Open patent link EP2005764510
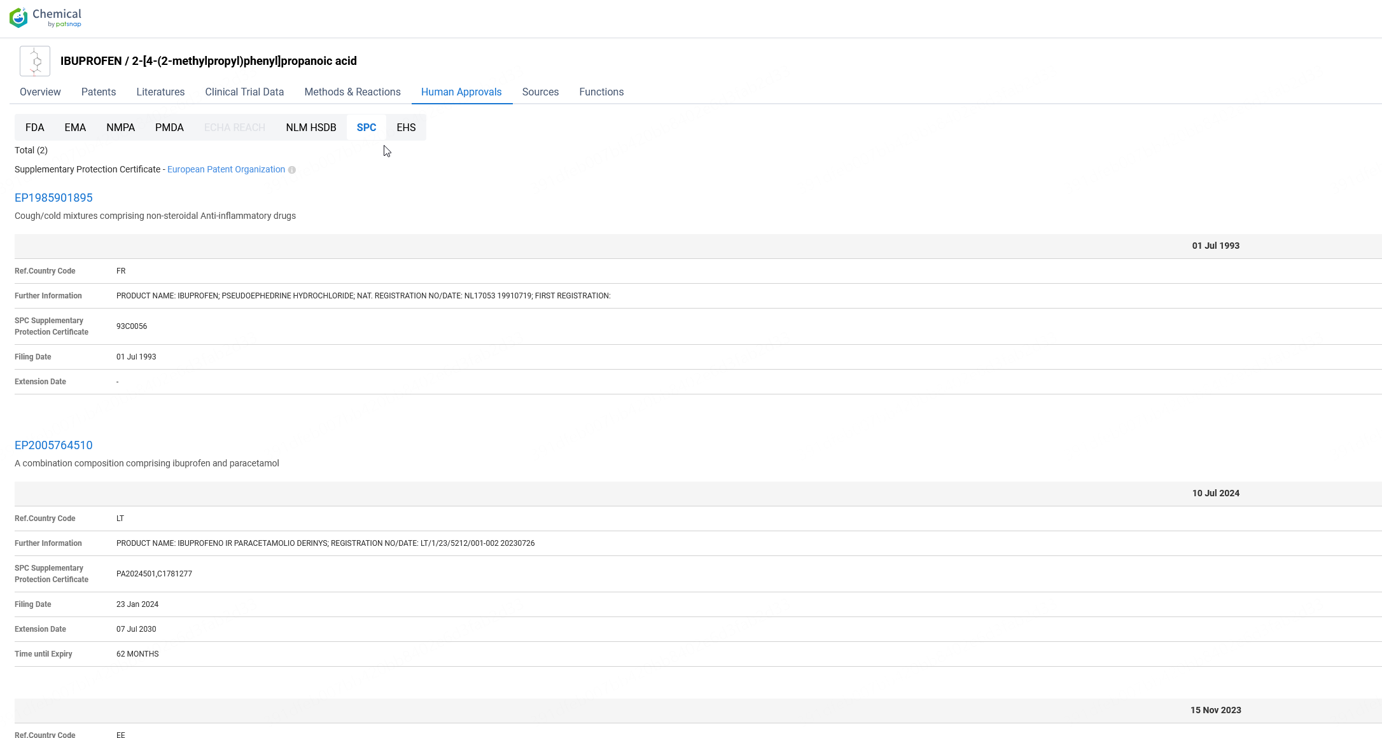Image resolution: width=1382 pixels, height=738 pixels. (53, 445)
